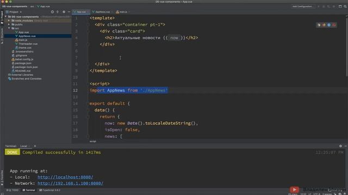Open the TypeScript tool window tab
This screenshot has width=348, height=195.
coord(49,190)
